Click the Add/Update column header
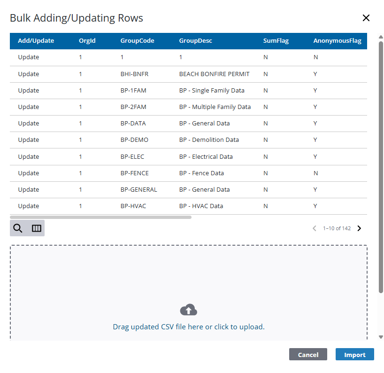Viewport: 384px width, 373px height. coord(36,41)
